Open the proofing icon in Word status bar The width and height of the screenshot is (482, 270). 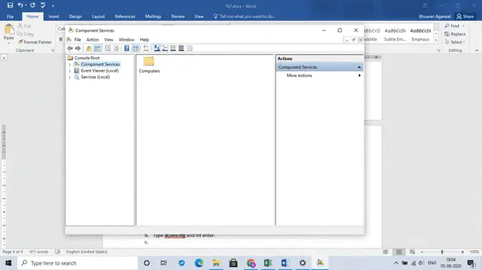click(58, 252)
